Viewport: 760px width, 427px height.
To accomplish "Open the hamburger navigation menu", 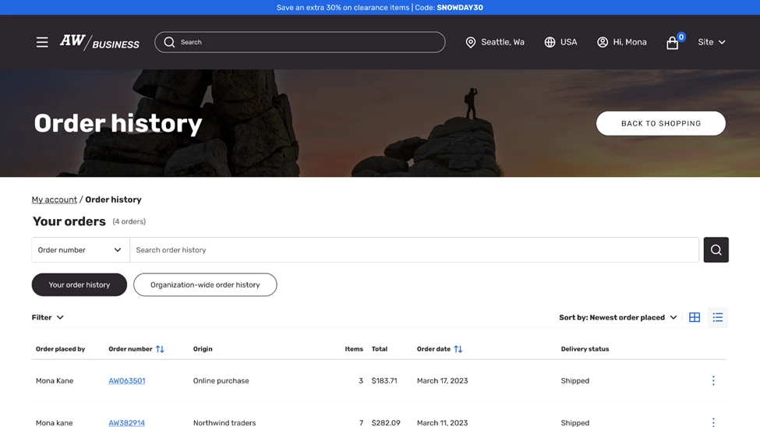I will [42, 42].
